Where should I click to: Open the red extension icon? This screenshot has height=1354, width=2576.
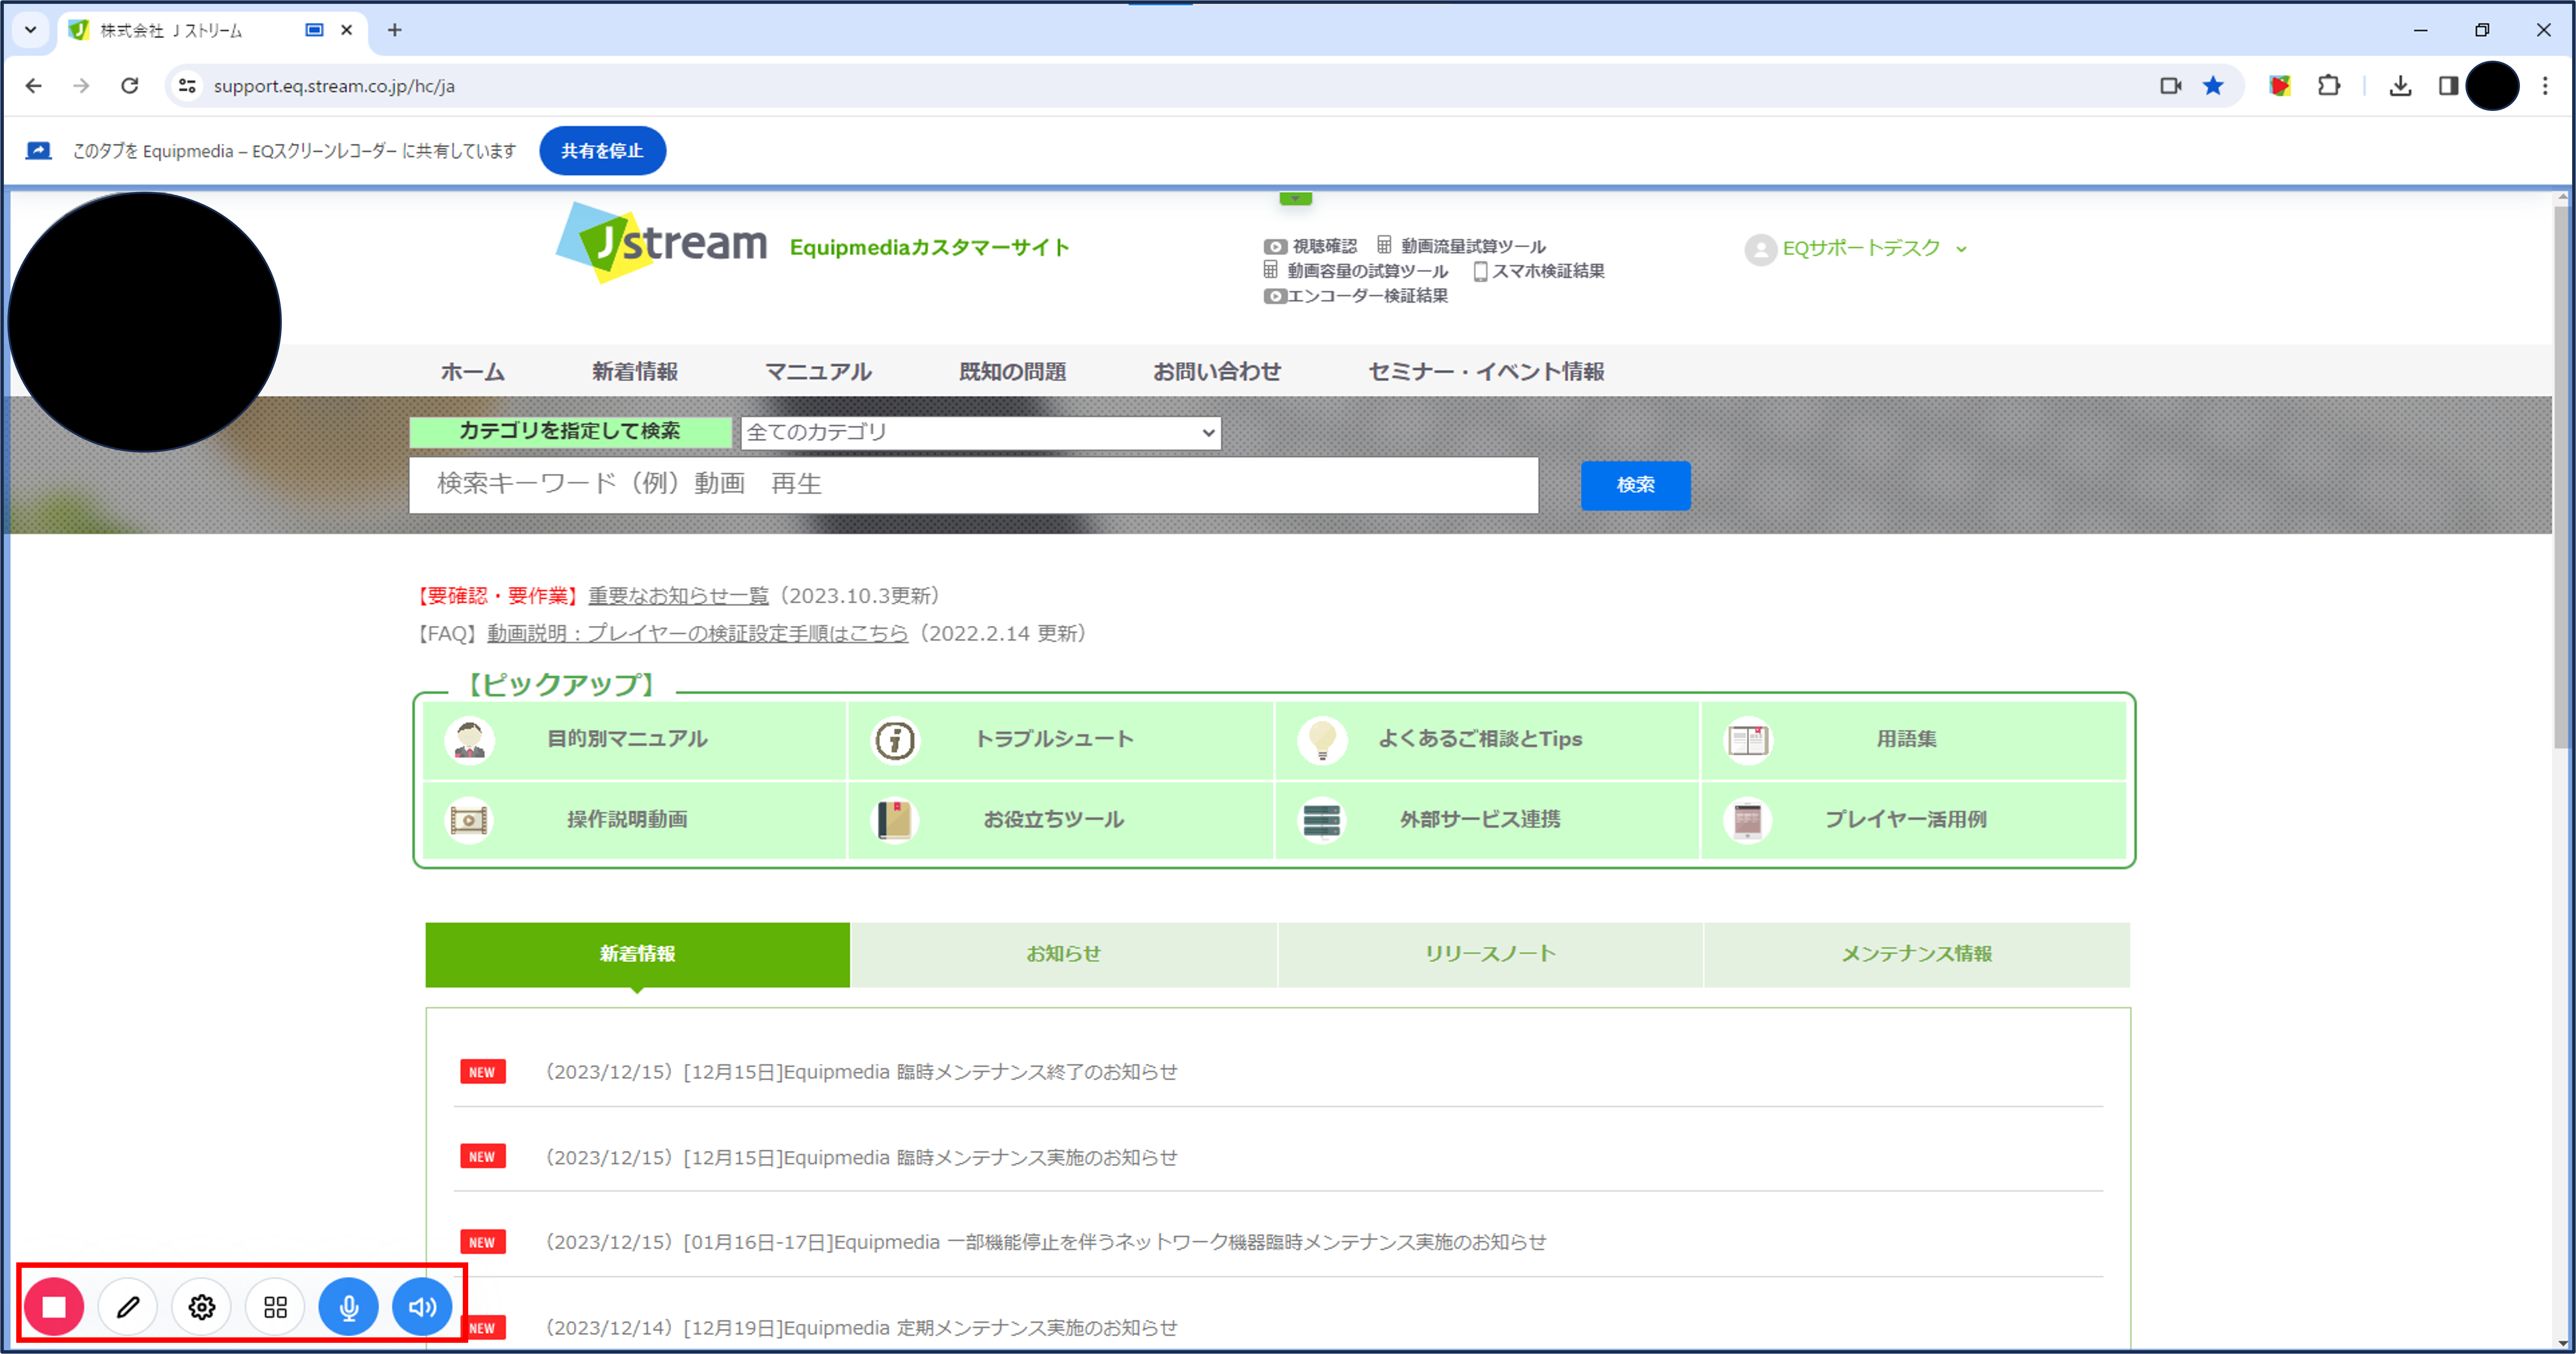2280,86
